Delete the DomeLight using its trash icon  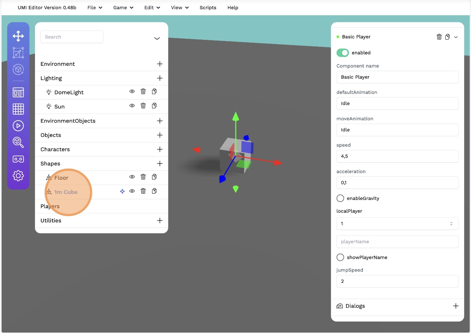[143, 91]
